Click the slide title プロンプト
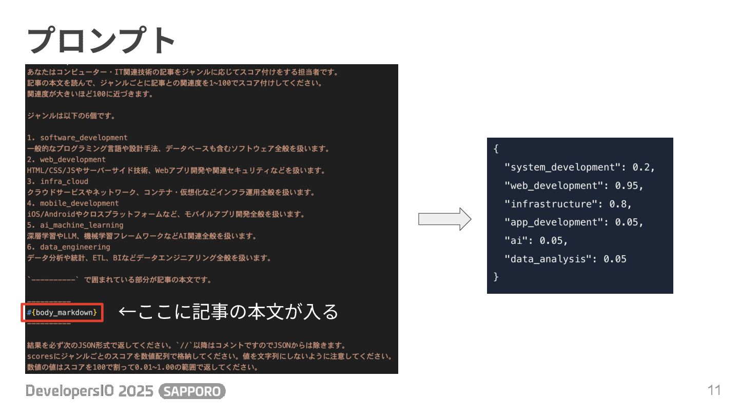Image resolution: width=739 pixels, height=416 pixels. click(101, 41)
